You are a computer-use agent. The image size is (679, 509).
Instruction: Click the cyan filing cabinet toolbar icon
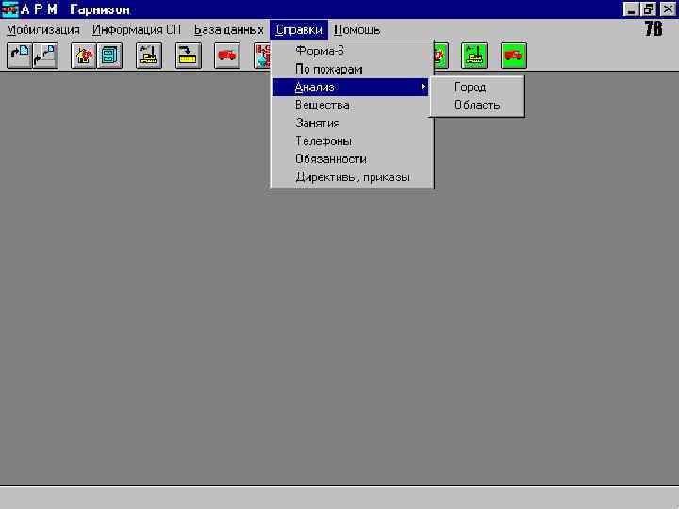pos(109,56)
